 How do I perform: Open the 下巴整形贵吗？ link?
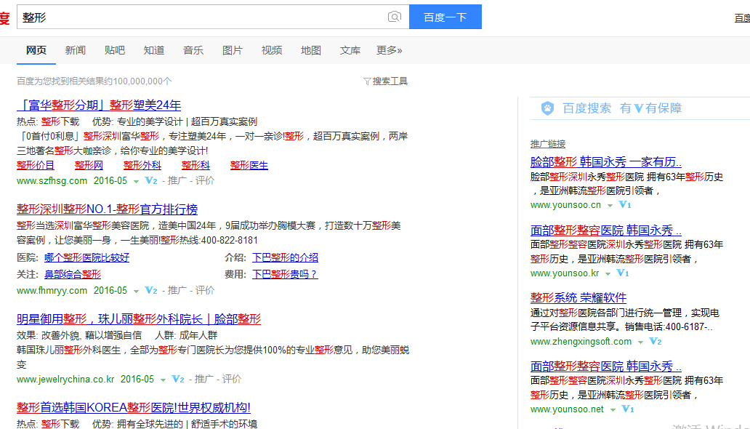tap(285, 274)
